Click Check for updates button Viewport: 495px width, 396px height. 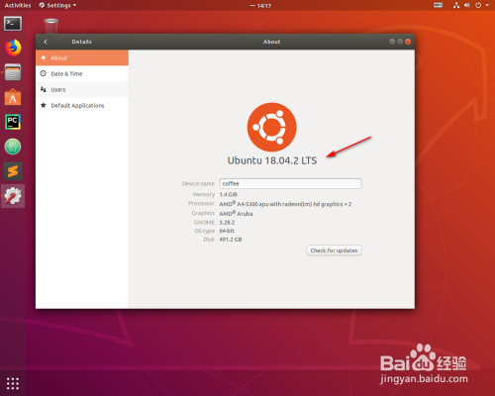[334, 250]
